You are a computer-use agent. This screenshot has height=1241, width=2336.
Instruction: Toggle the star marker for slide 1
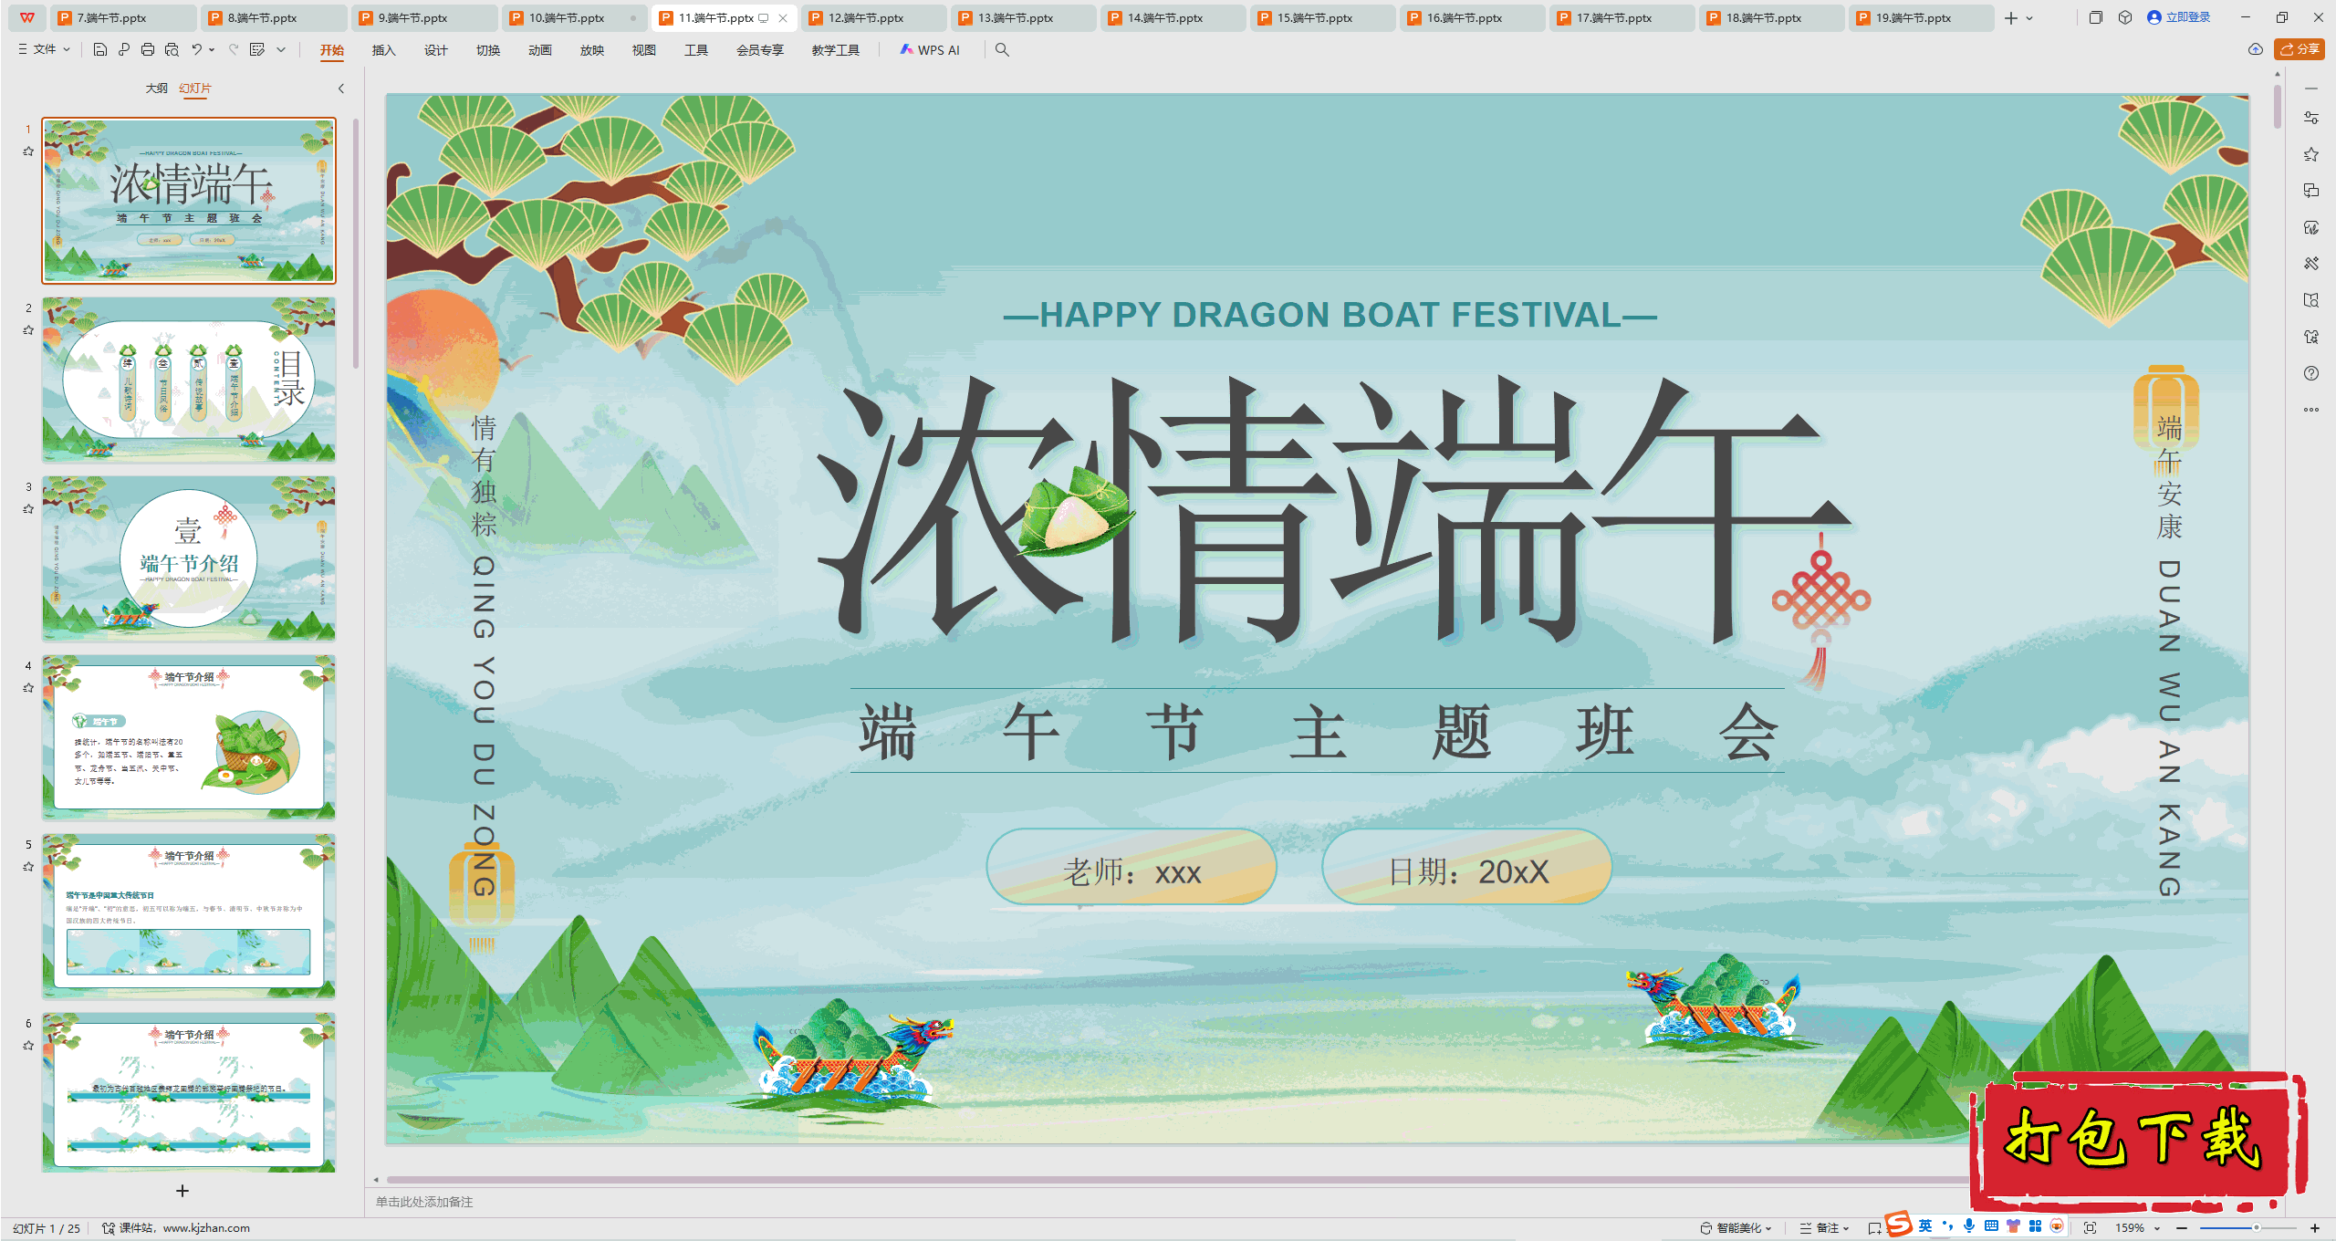click(x=28, y=151)
